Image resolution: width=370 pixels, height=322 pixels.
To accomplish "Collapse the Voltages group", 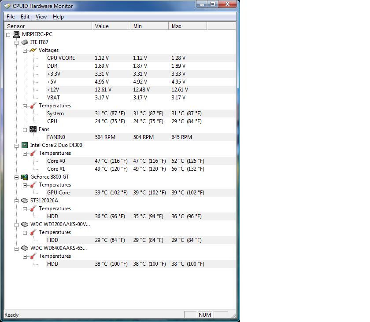I will 25,51.
